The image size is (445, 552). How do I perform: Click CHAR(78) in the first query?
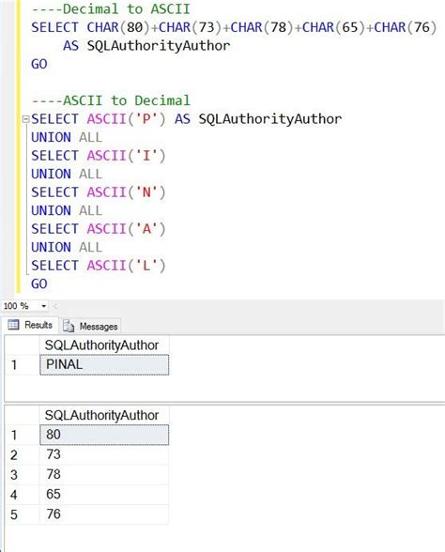pos(262,27)
